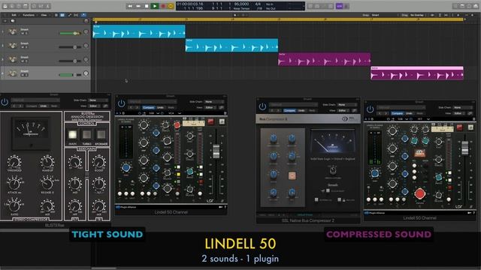Toggle the metronome button beside count-in
Image resolution: width=481 pixels, height=270 pixels.
[x=346, y=6]
